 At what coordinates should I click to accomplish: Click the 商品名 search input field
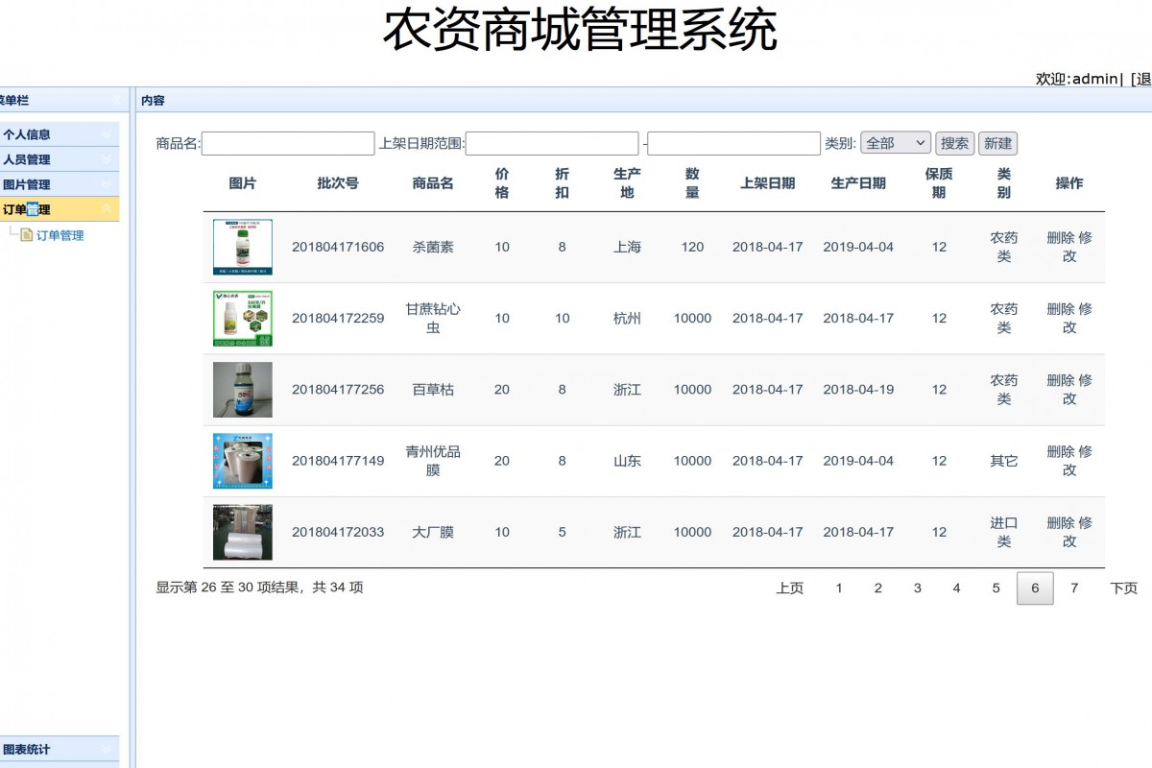tap(288, 142)
